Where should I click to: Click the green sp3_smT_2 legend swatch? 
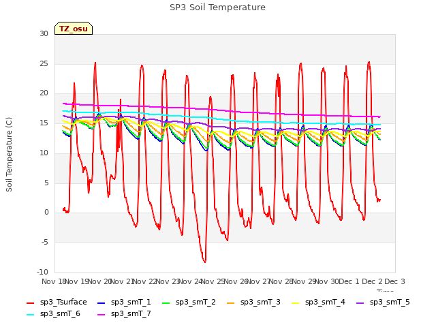pyautogui.click(x=166, y=302)
